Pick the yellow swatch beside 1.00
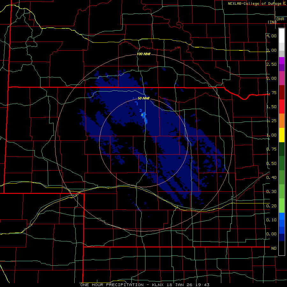287x287 pixels. [282, 135]
